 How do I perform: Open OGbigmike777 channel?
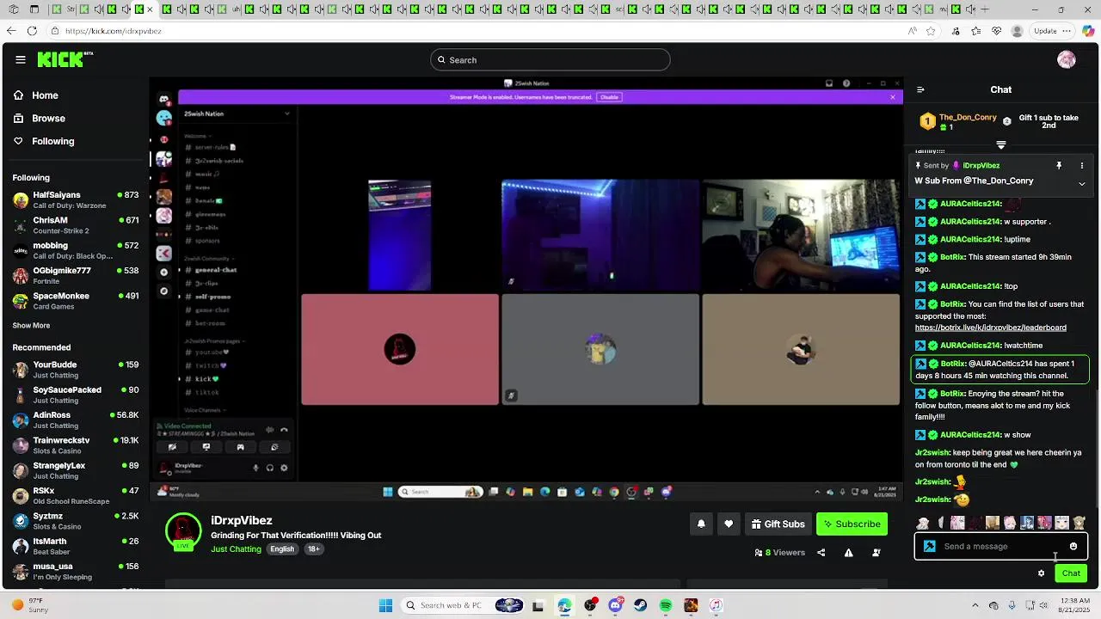coord(76,276)
